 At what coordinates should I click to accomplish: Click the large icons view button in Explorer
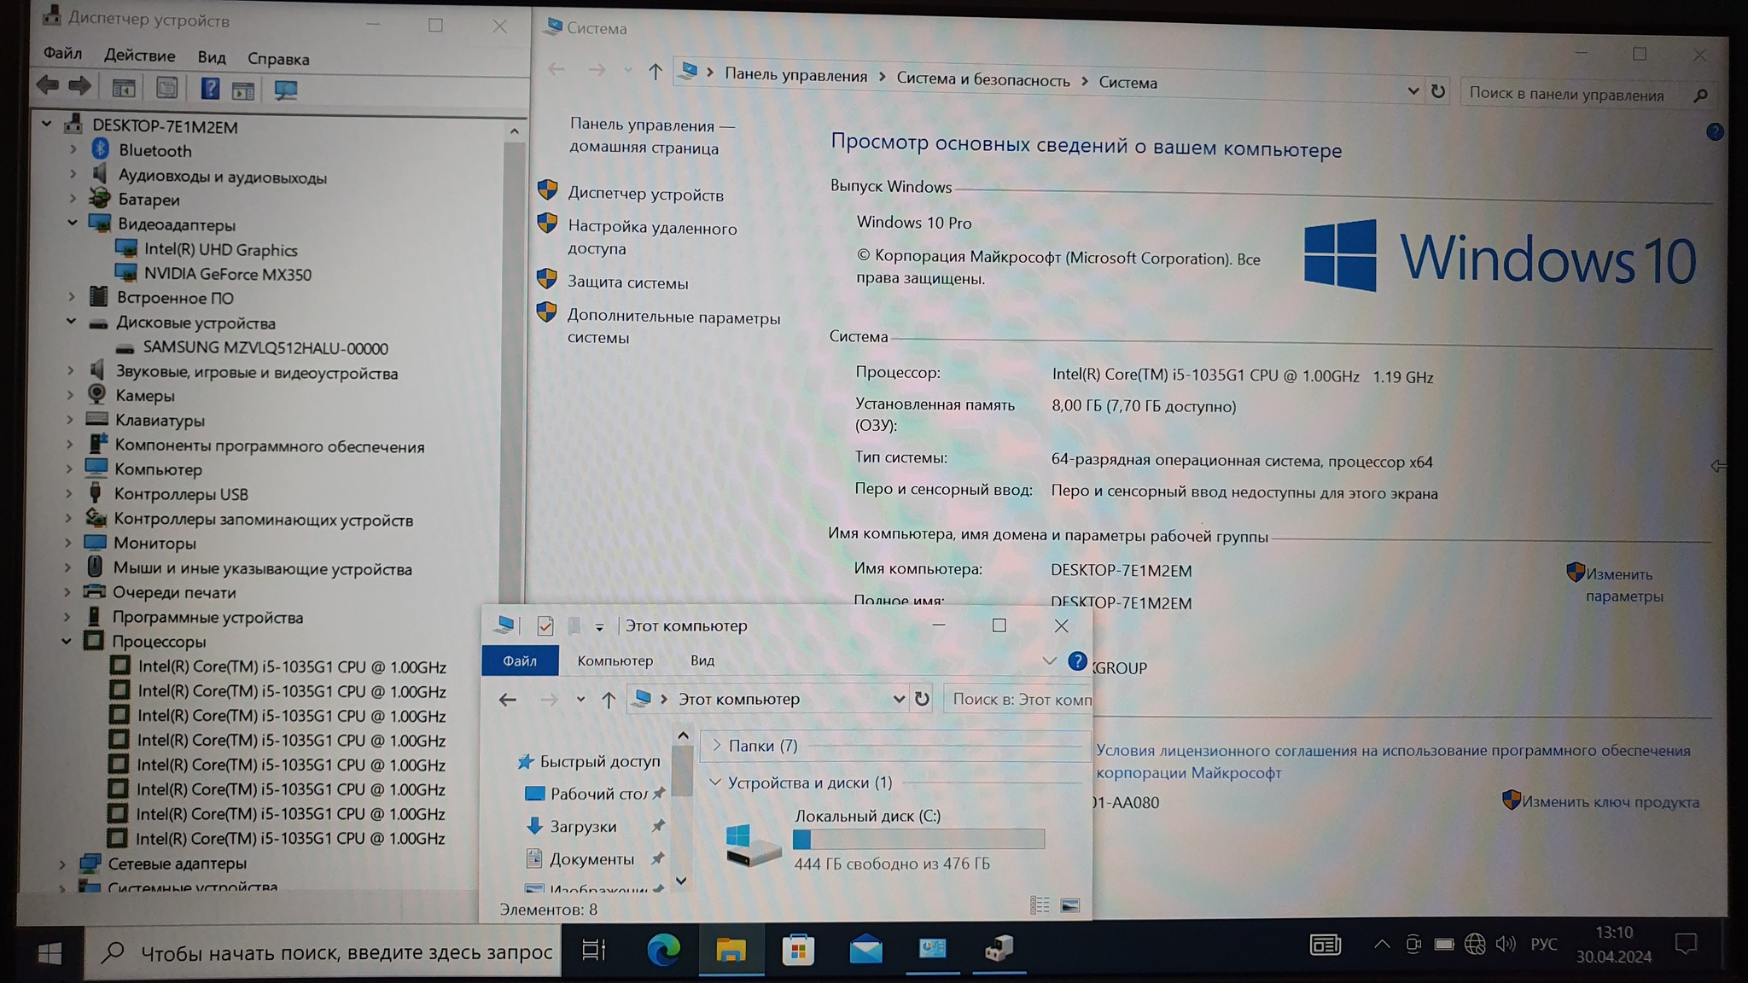click(x=1069, y=905)
